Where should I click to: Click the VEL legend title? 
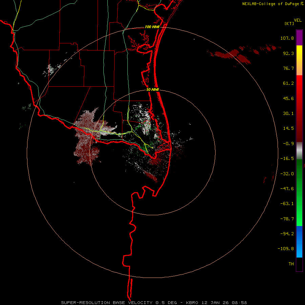pos(298,20)
